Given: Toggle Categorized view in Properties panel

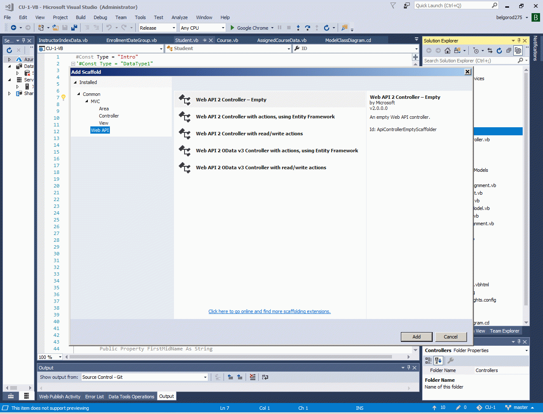Looking at the screenshot, I should (428, 361).
